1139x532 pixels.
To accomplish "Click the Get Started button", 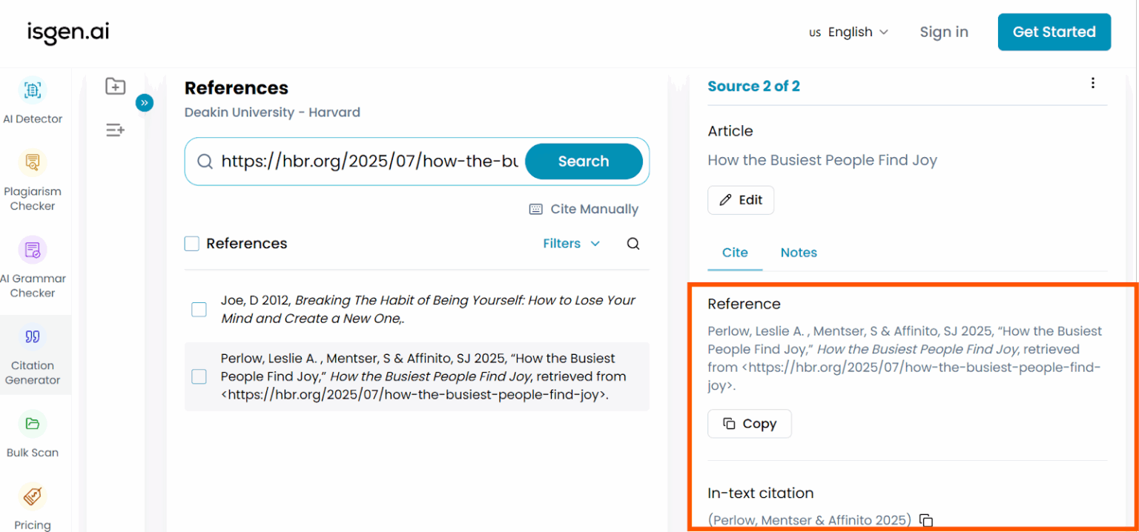I will (1054, 32).
